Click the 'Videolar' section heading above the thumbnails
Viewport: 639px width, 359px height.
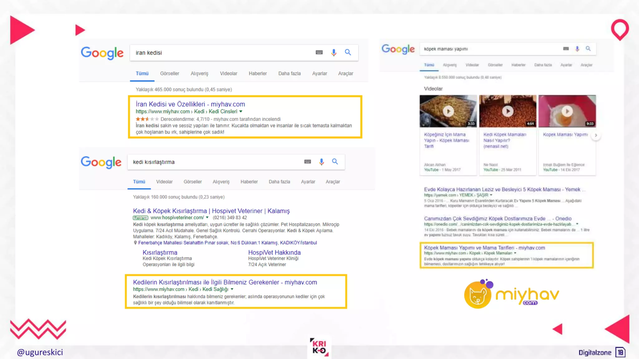point(433,89)
